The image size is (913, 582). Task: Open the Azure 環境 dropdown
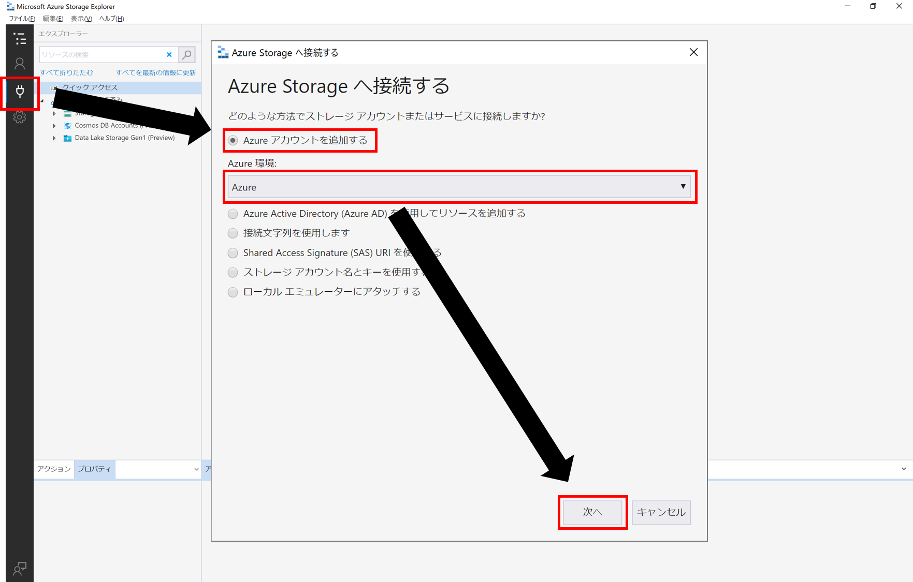[459, 187]
